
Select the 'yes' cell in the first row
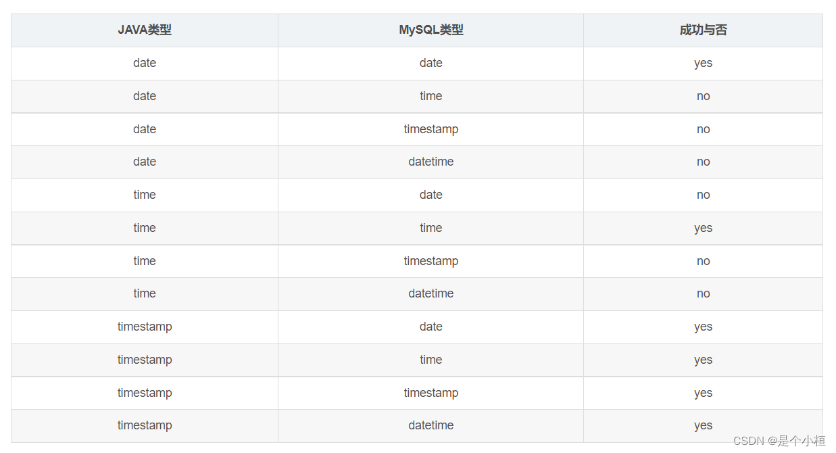tap(703, 64)
